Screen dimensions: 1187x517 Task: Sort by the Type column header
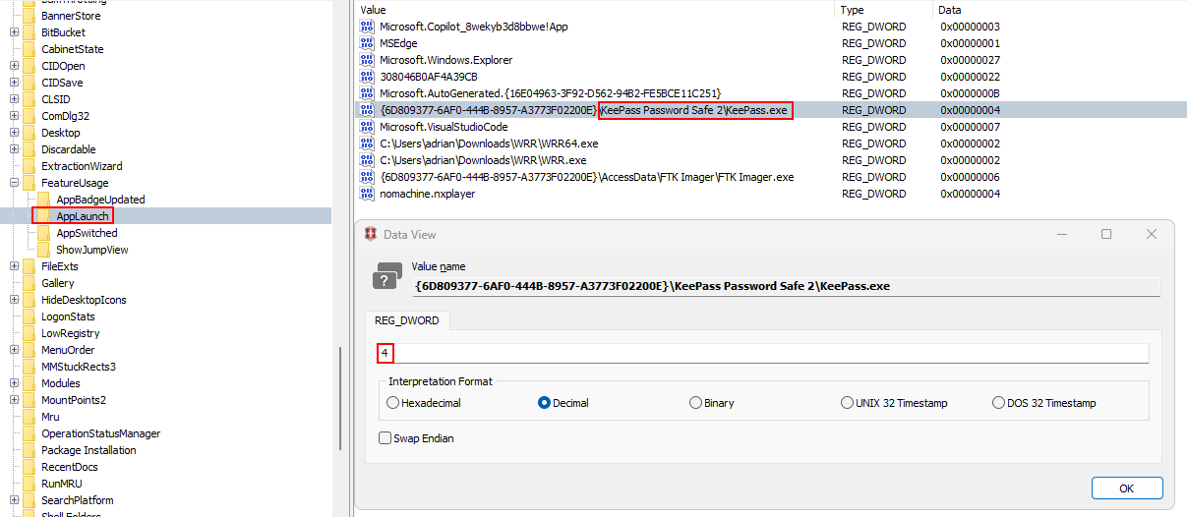click(851, 9)
